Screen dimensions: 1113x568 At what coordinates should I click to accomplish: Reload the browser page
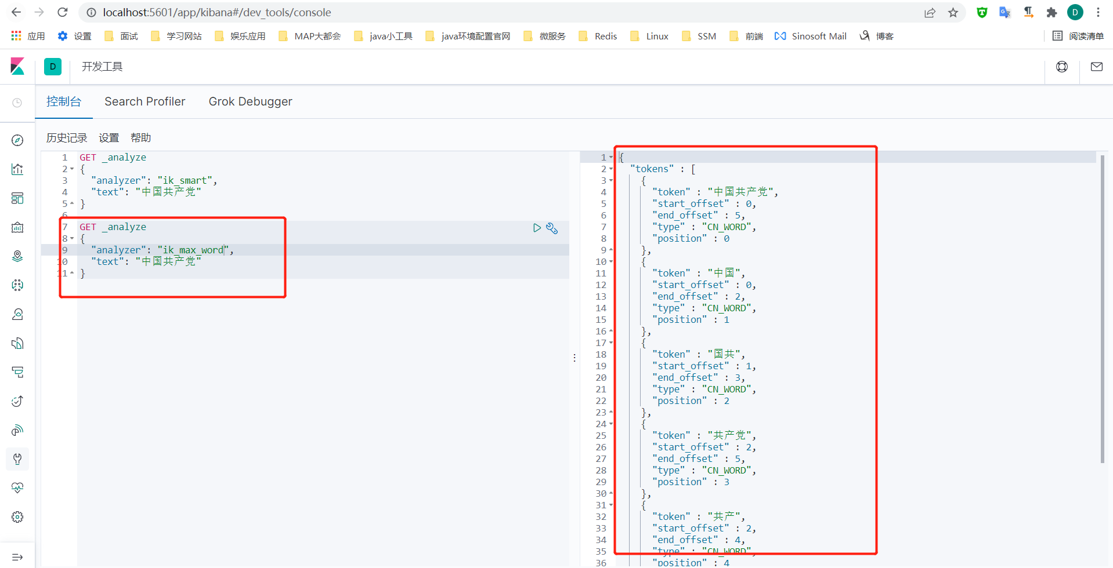click(63, 12)
